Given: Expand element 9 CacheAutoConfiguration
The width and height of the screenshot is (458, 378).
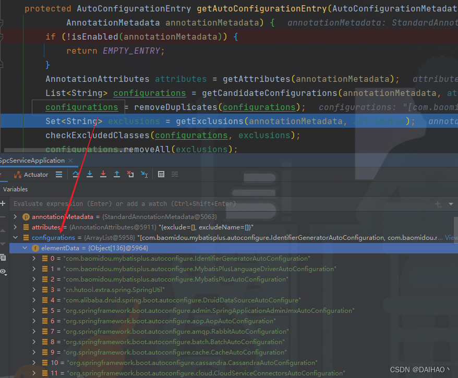Looking at the screenshot, I should [x=34, y=352].
